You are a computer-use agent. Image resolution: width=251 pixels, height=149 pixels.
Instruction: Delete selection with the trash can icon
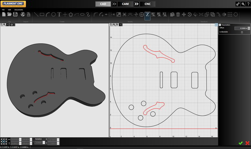[178, 15]
